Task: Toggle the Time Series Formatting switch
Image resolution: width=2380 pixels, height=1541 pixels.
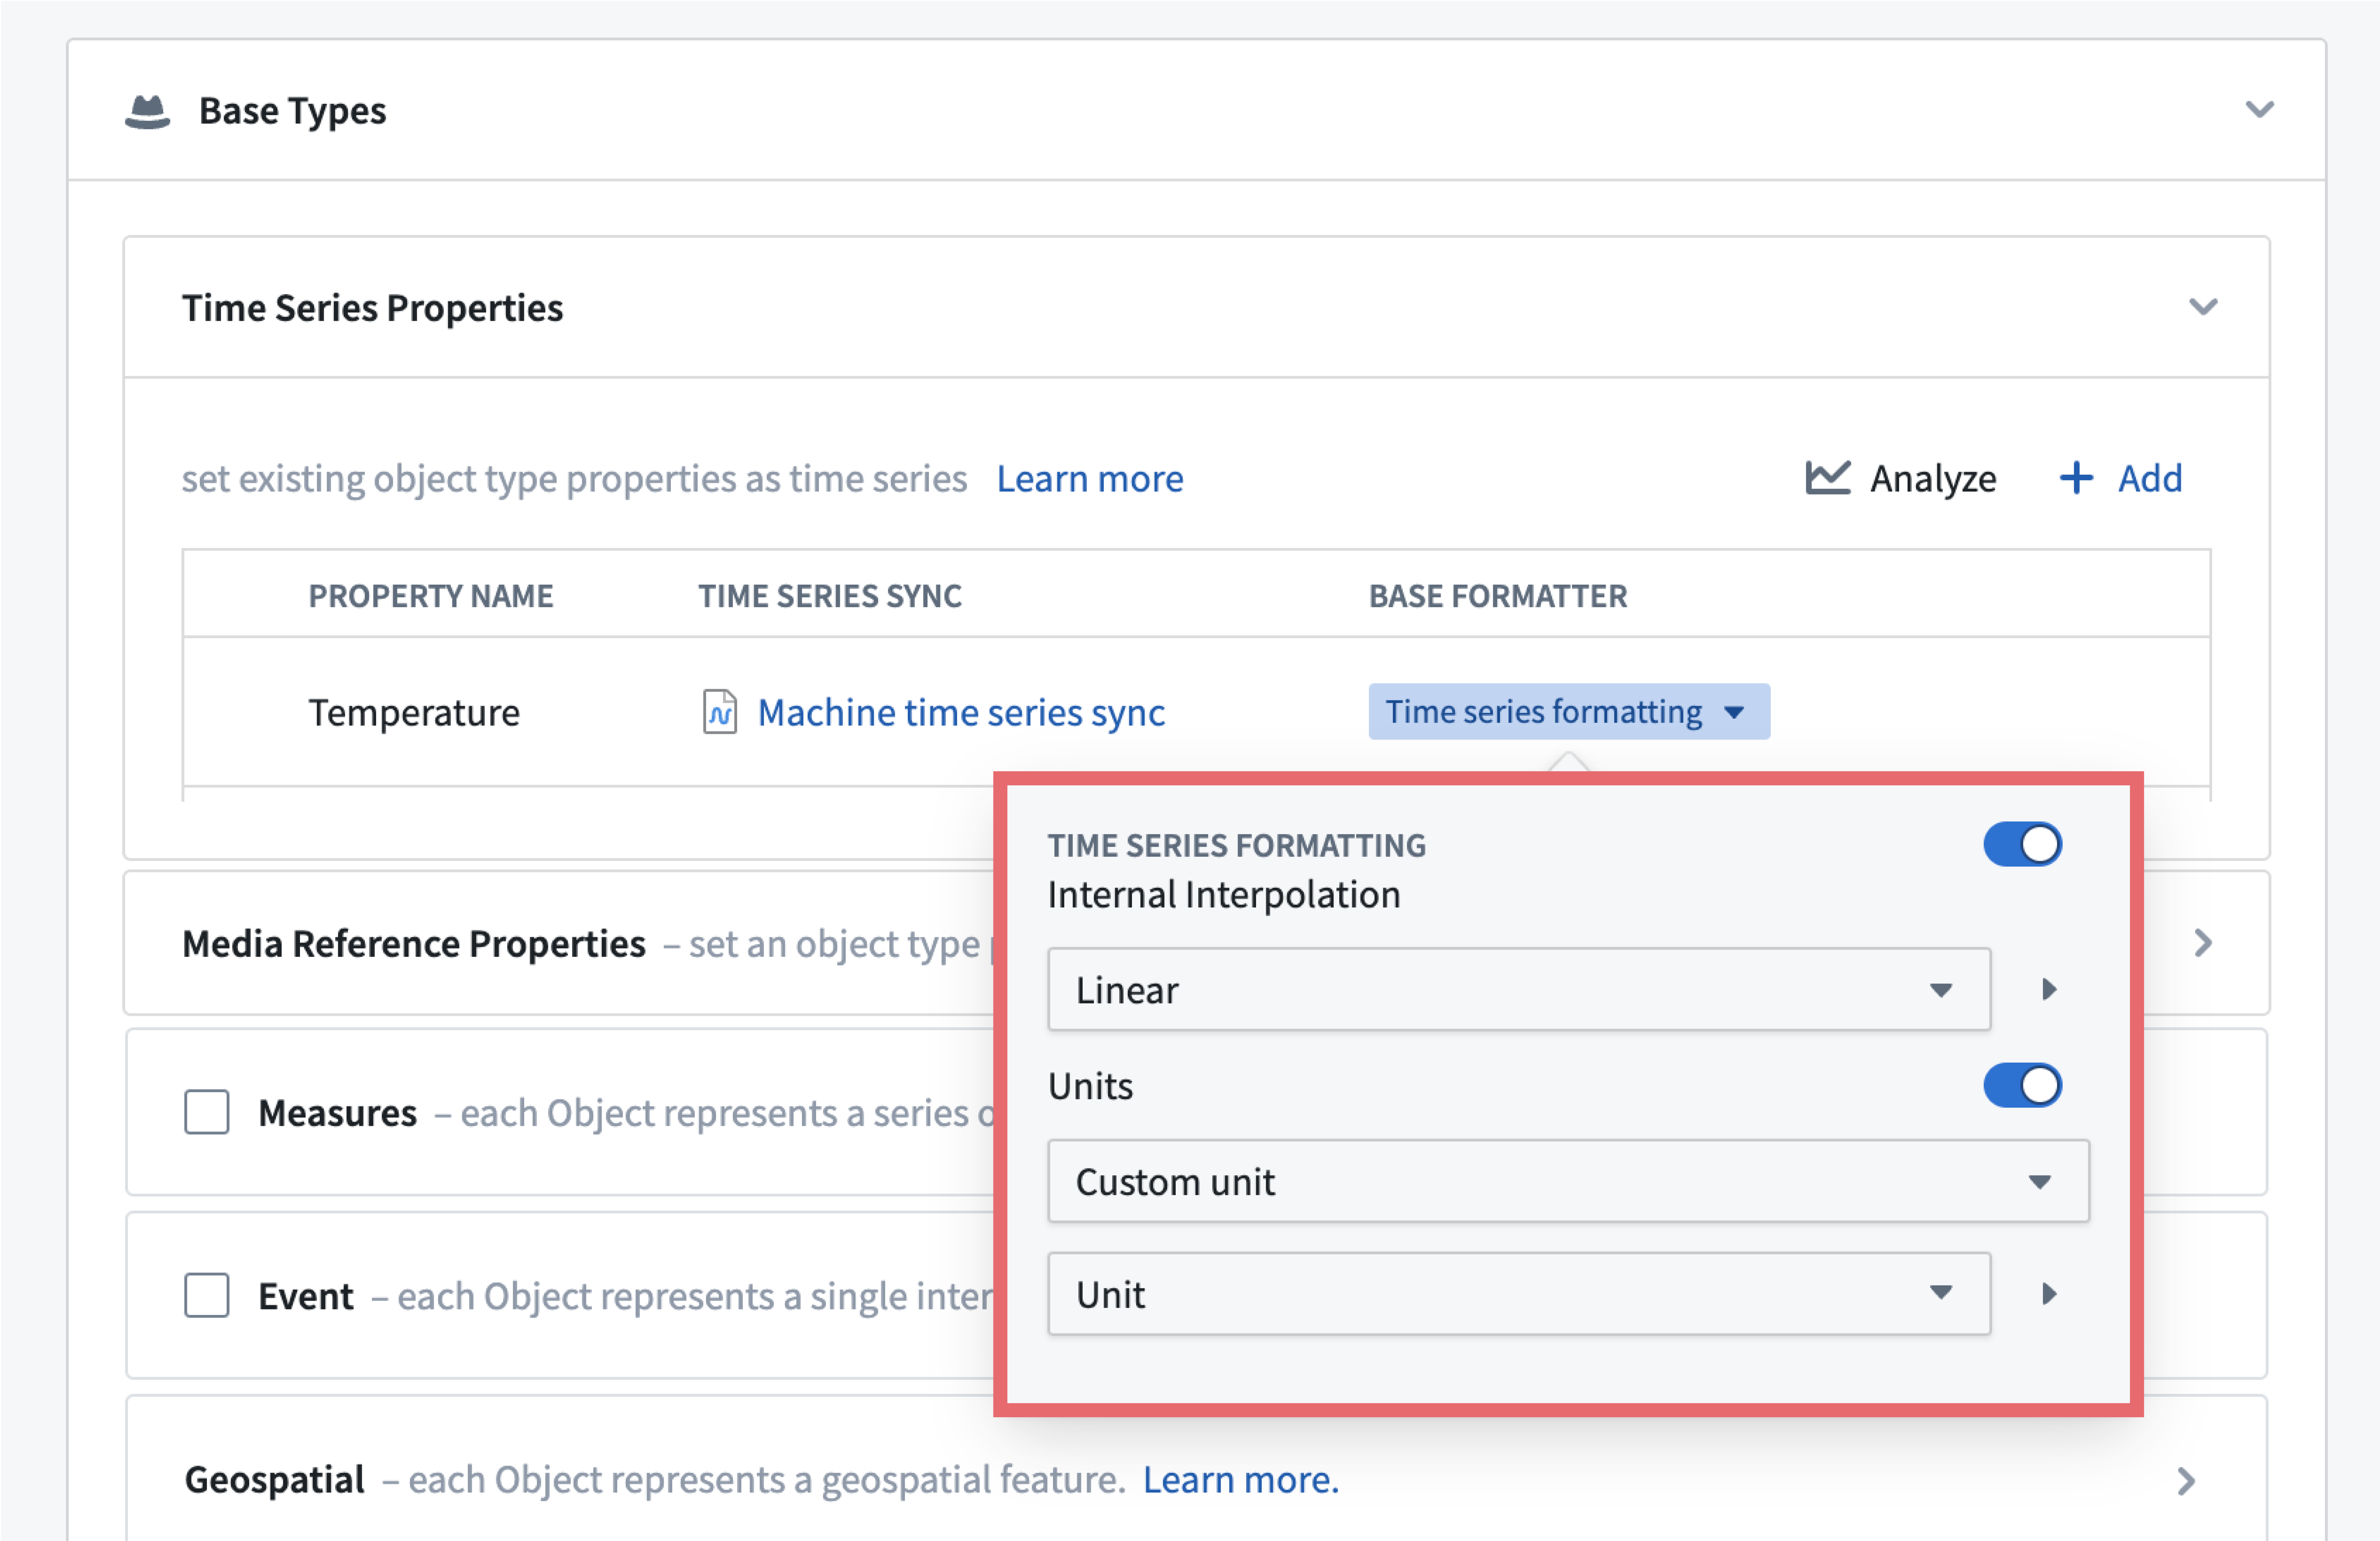Action: coord(2022,844)
